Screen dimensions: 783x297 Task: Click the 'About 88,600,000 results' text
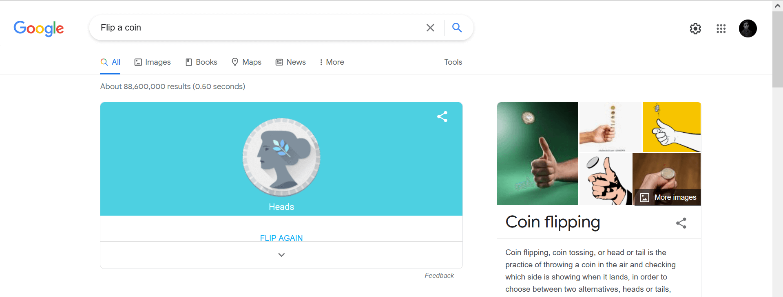pos(173,87)
